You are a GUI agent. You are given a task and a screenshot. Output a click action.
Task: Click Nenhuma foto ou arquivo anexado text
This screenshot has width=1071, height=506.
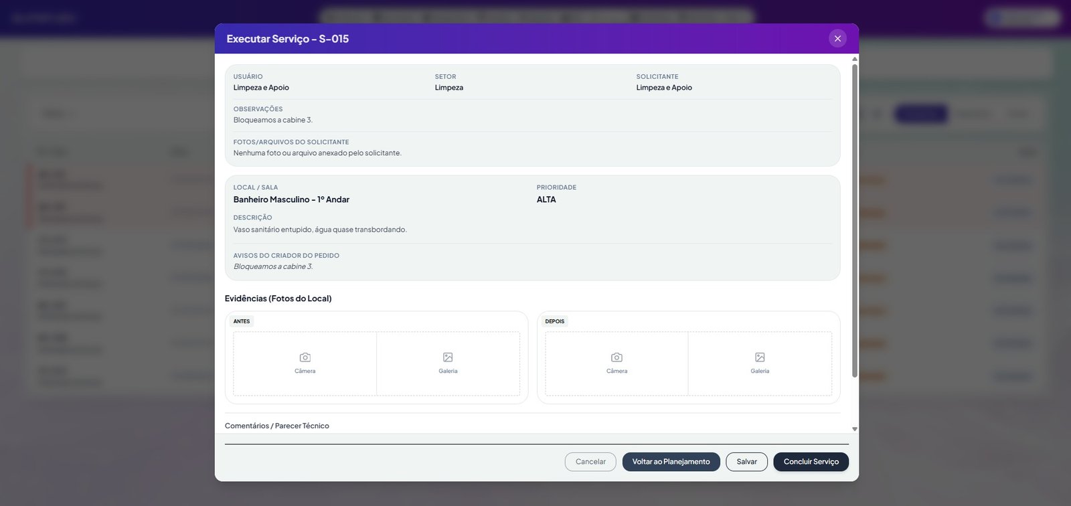coord(317,153)
